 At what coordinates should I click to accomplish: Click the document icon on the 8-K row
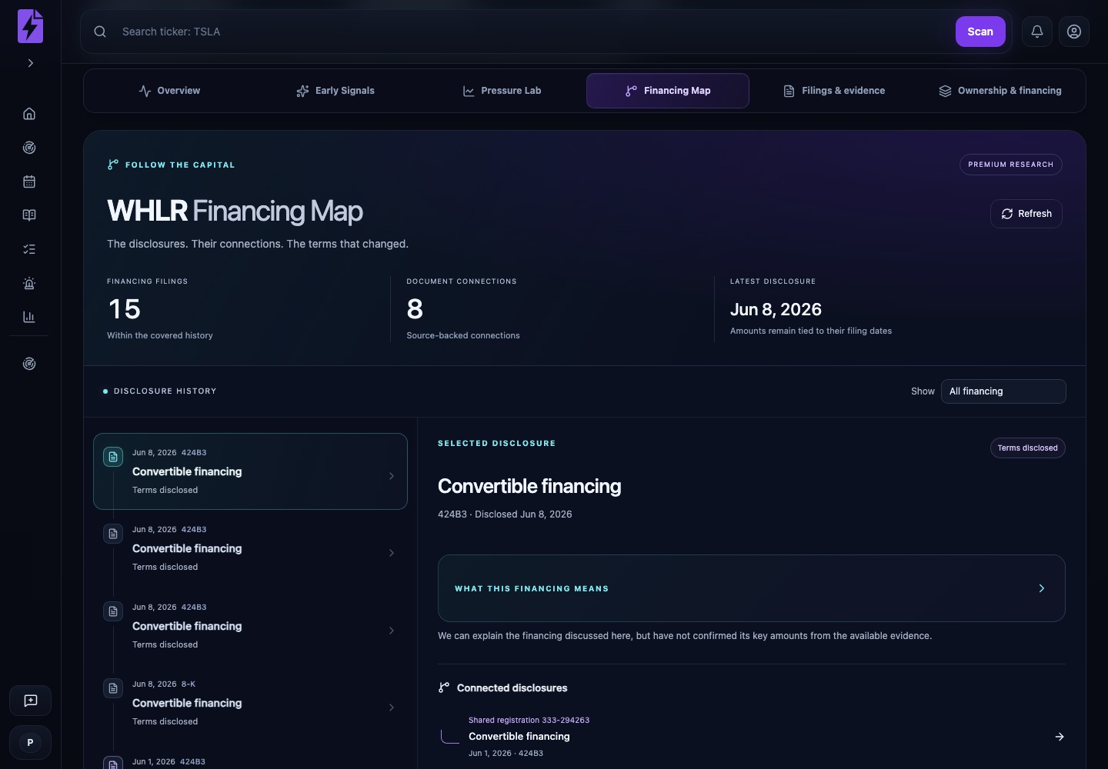coord(113,688)
